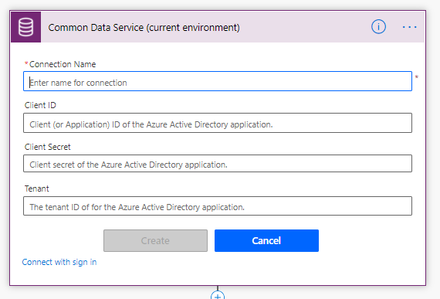This screenshot has height=299, width=440.
Task: Click the "Client Secret" label
Action: pos(47,147)
